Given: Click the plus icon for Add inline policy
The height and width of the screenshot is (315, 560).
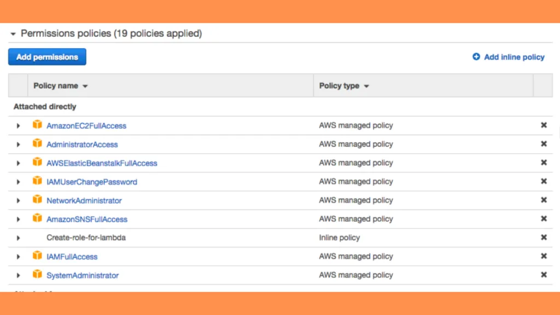Looking at the screenshot, I should coord(476,57).
